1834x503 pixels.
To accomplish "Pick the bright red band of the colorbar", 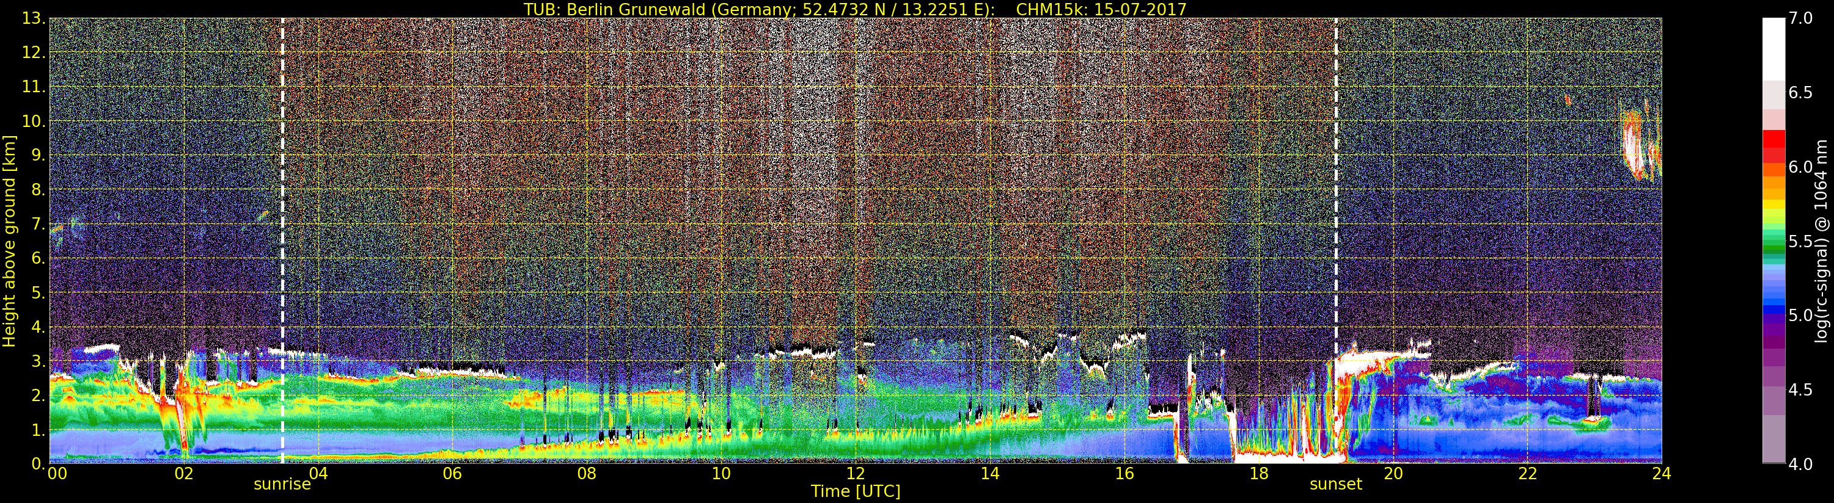I will (x=1773, y=139).
